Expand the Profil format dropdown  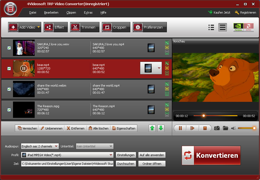tap(111, 155)
